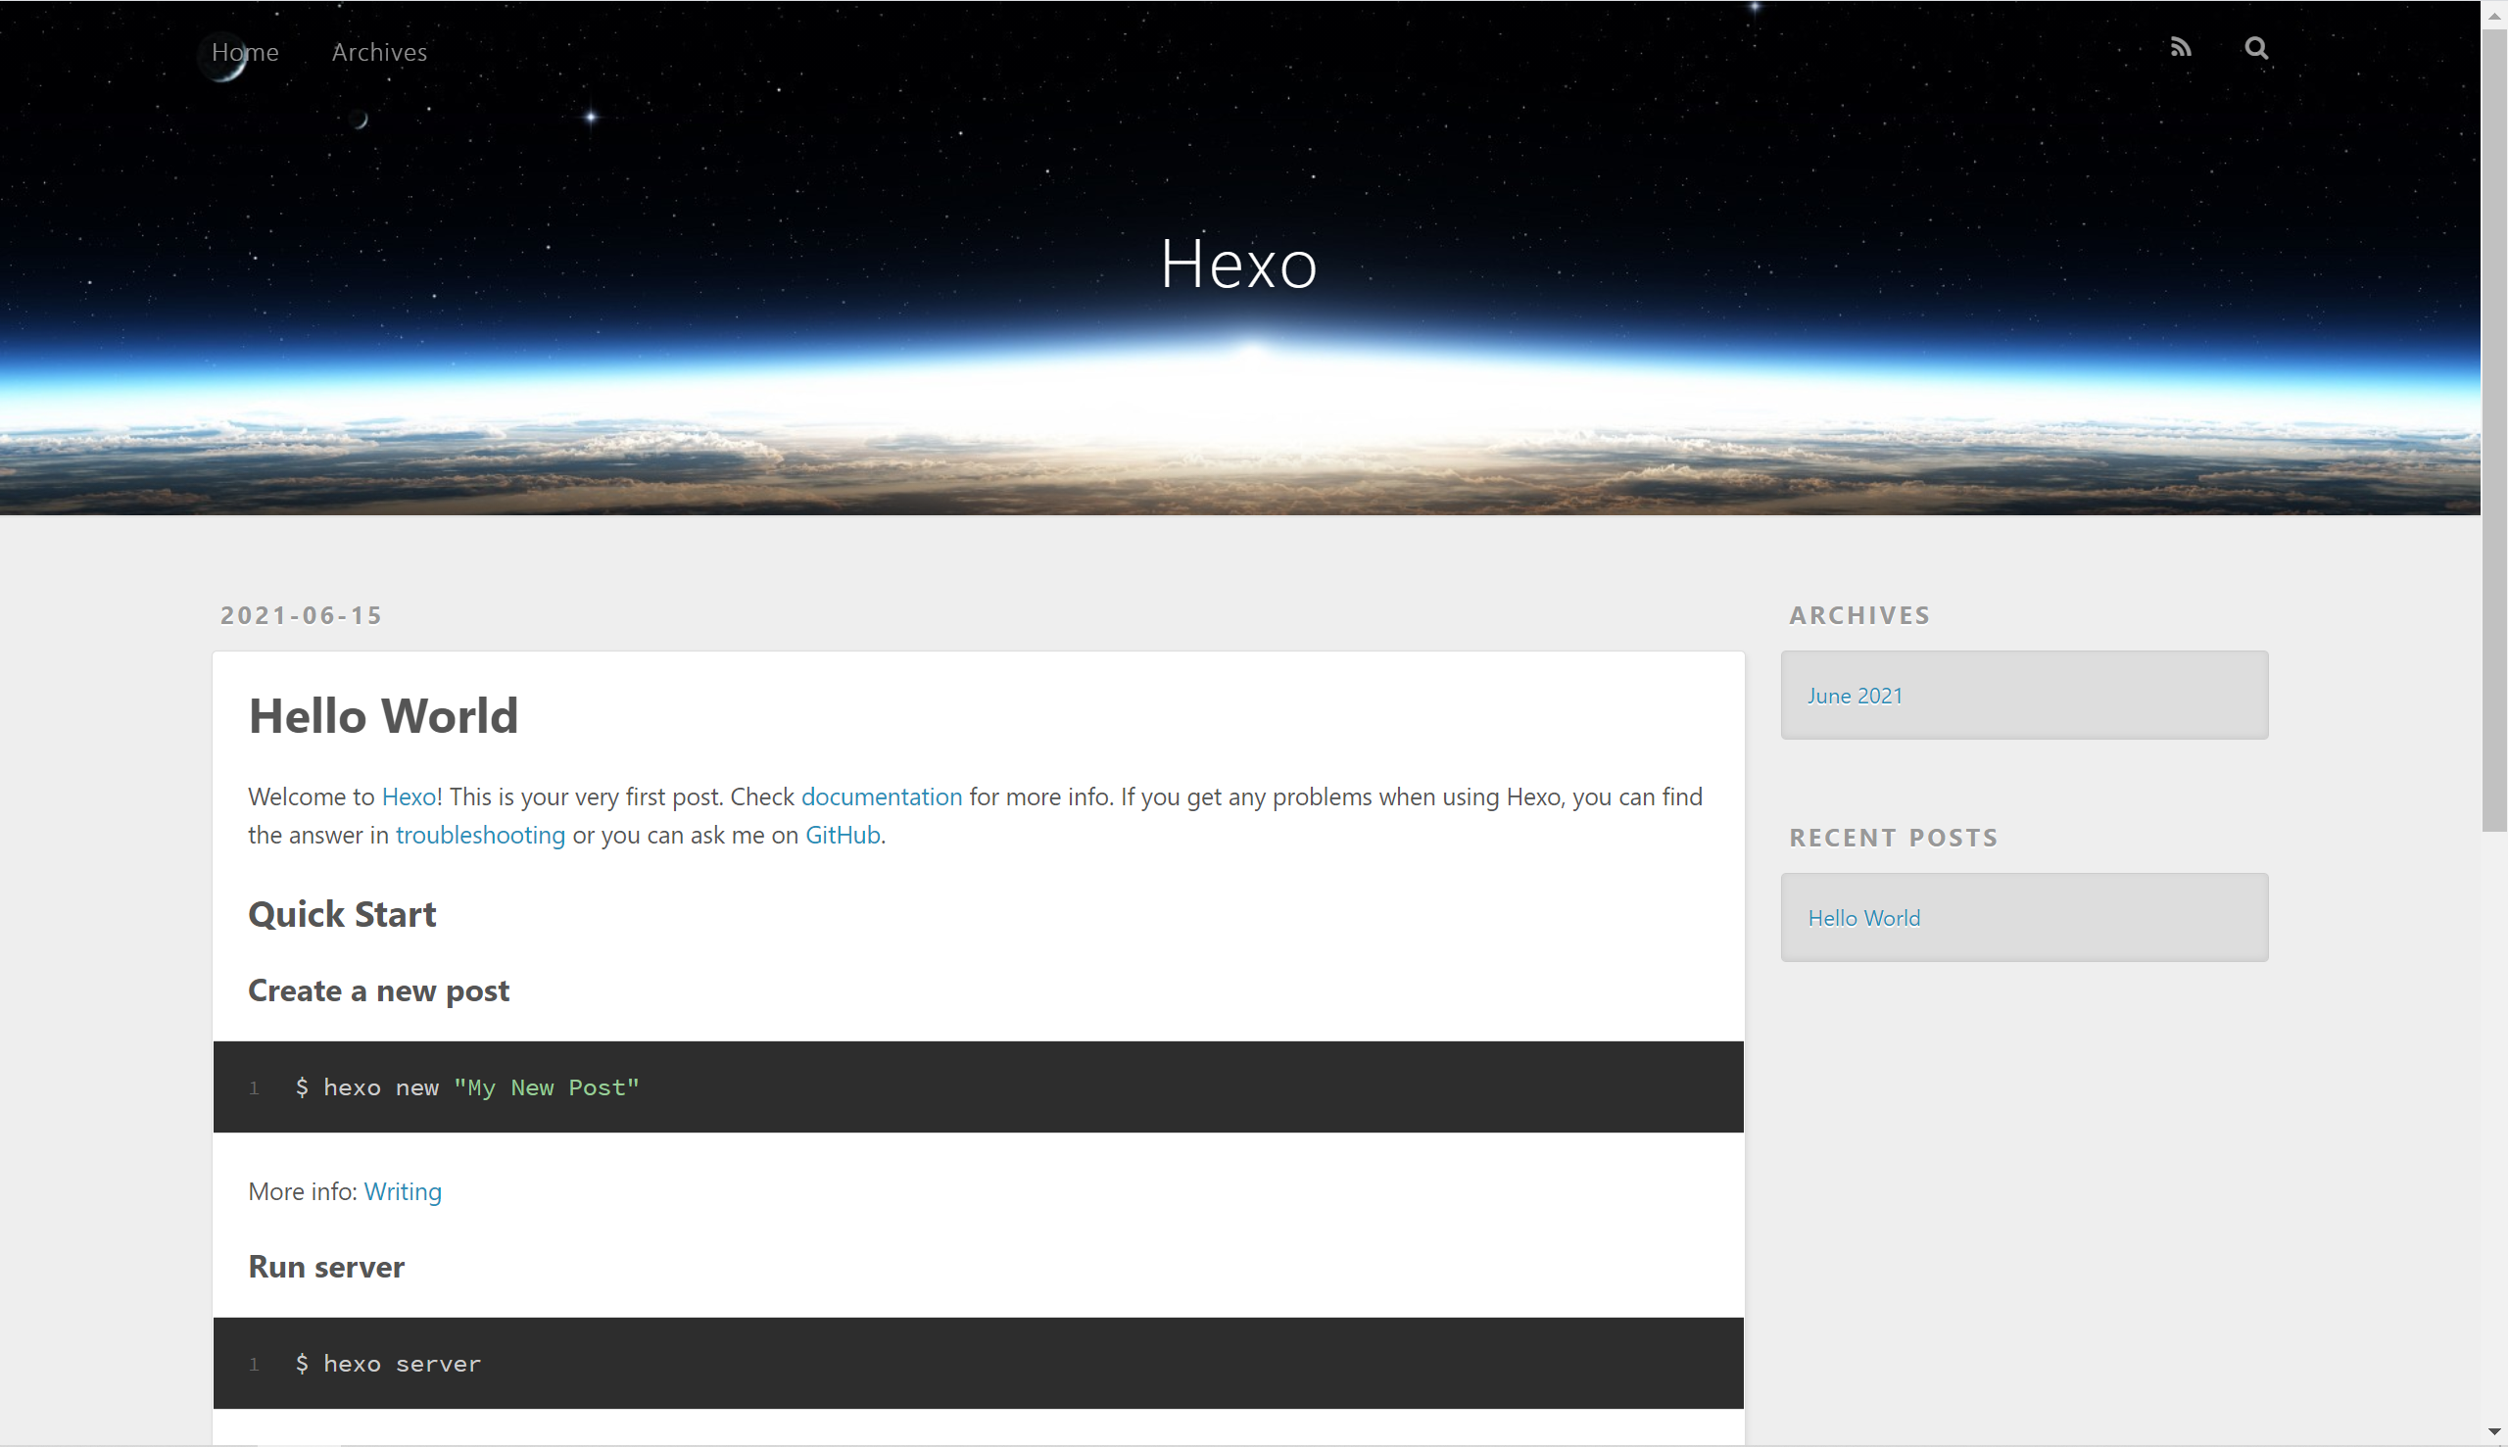Select June 2021 in the archives widget
Viewport: 2508px width, 1447px height.
[1855, 696]
